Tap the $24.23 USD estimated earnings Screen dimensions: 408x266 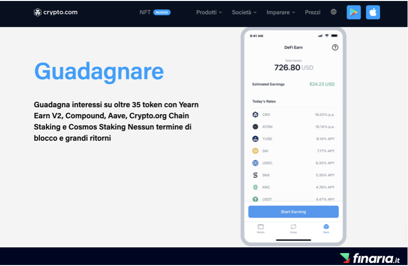tap(322, 84)
